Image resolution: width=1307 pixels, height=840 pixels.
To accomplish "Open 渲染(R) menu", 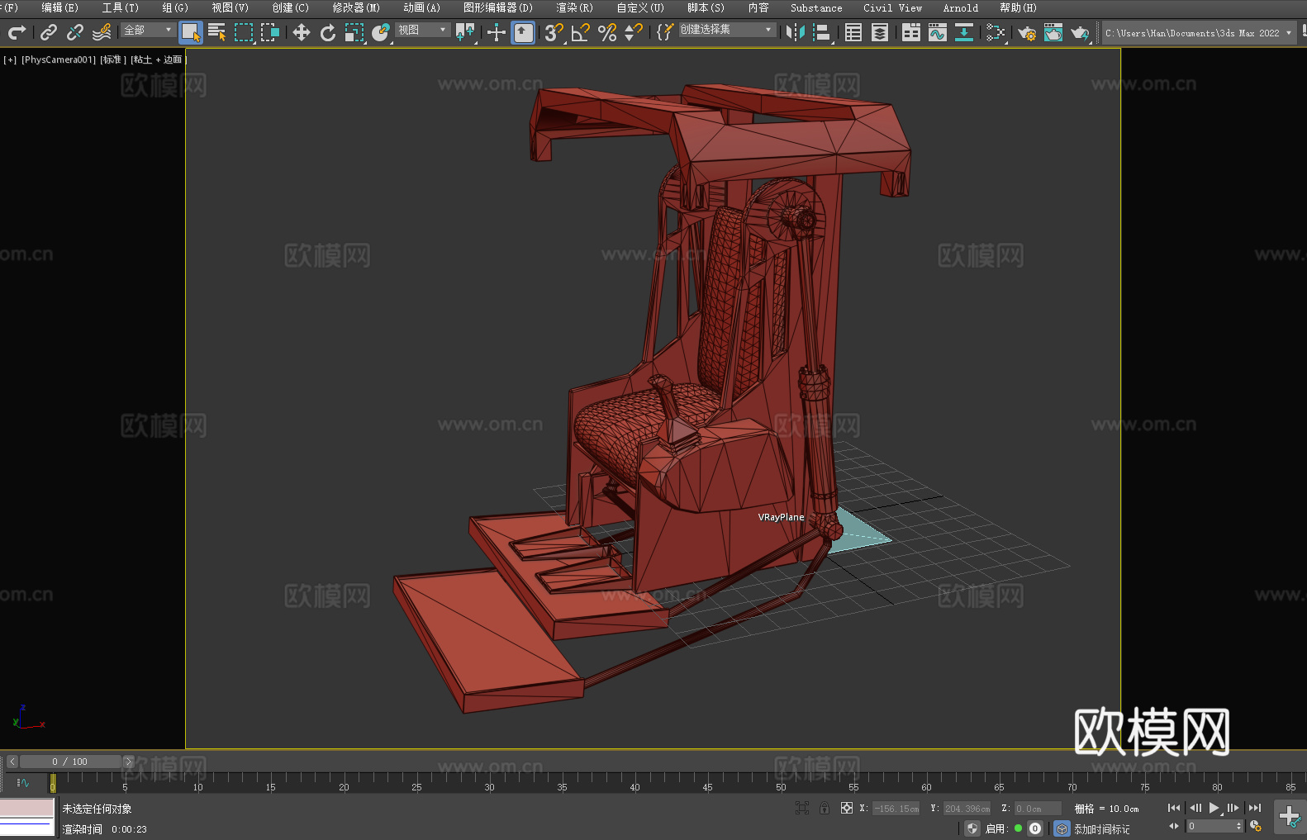I will (574, 7).
